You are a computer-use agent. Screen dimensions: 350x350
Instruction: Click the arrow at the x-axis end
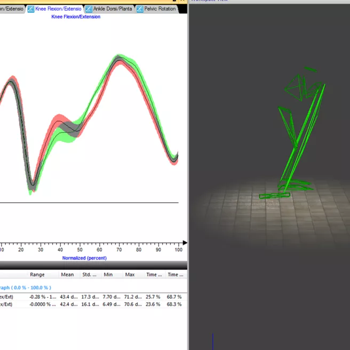point(185,243)
